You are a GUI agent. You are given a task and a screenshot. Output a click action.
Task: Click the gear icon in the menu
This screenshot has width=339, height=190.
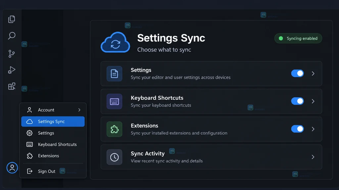tap(29, 133)
